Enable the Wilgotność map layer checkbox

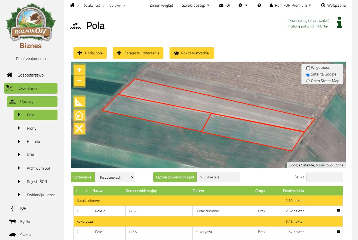[308, 68]
